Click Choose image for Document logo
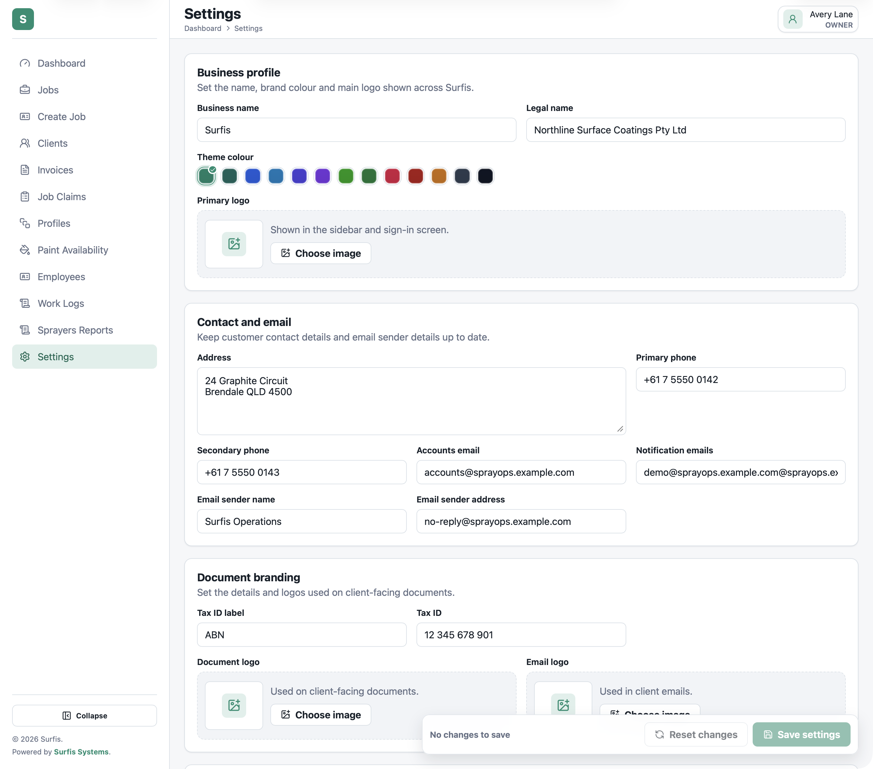Screen dimensions: 873x769 [321, 715]
